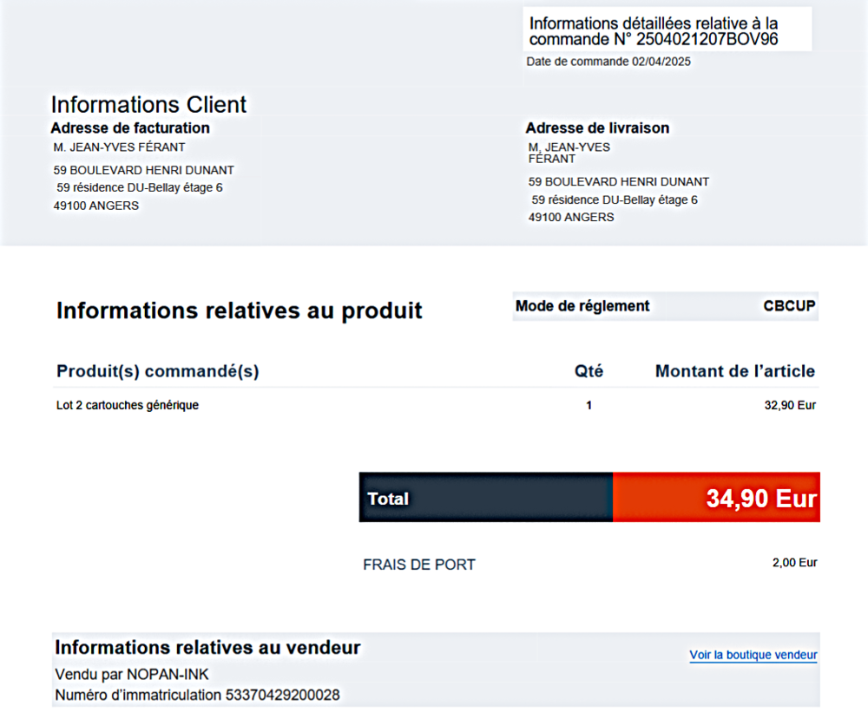Image resolution: width=868 pixels, height=725 pixels.
Task: Click the billing 49100 ANGERS line
Action: (x=95, y=206)
